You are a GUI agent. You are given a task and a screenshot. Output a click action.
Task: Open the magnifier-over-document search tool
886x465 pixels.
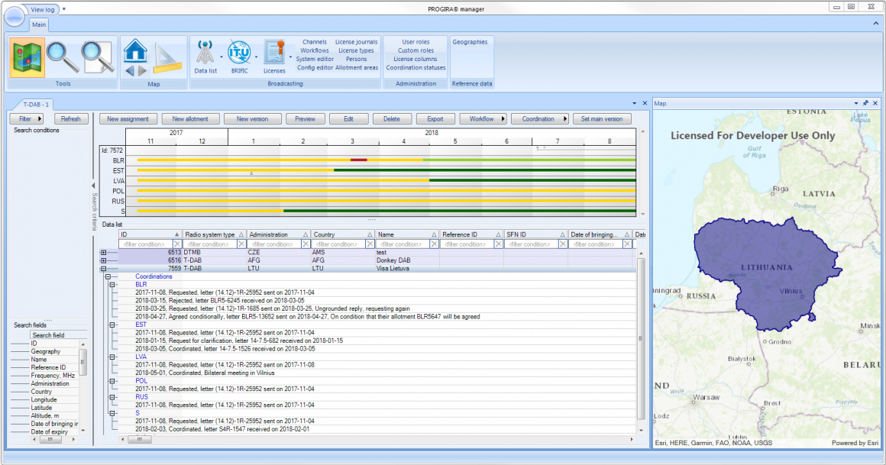97,57
